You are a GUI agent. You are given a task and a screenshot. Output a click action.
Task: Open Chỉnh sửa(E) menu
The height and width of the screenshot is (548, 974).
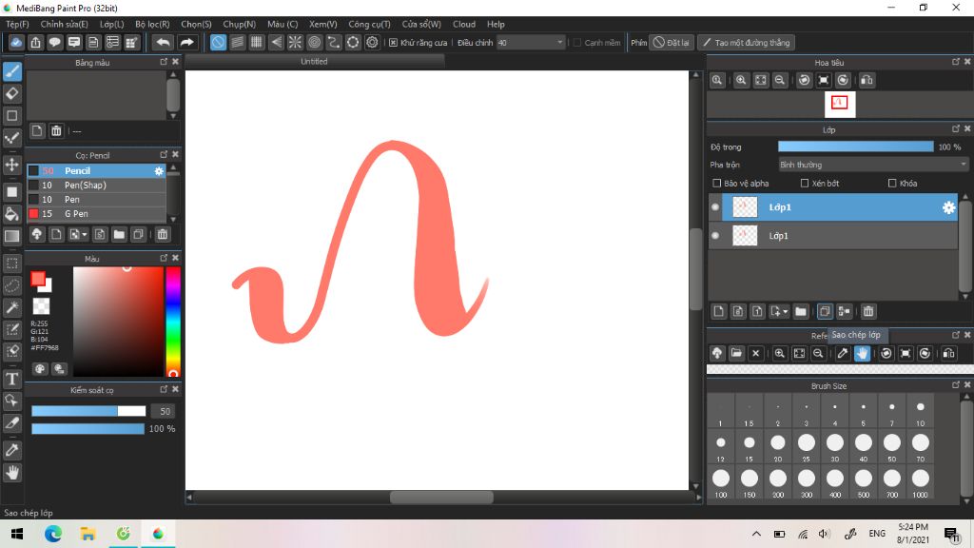click(64, 24)
